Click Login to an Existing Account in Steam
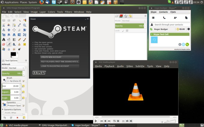Image resolution: width=204 pixels, height=127 pixels. tap(60, 66)
